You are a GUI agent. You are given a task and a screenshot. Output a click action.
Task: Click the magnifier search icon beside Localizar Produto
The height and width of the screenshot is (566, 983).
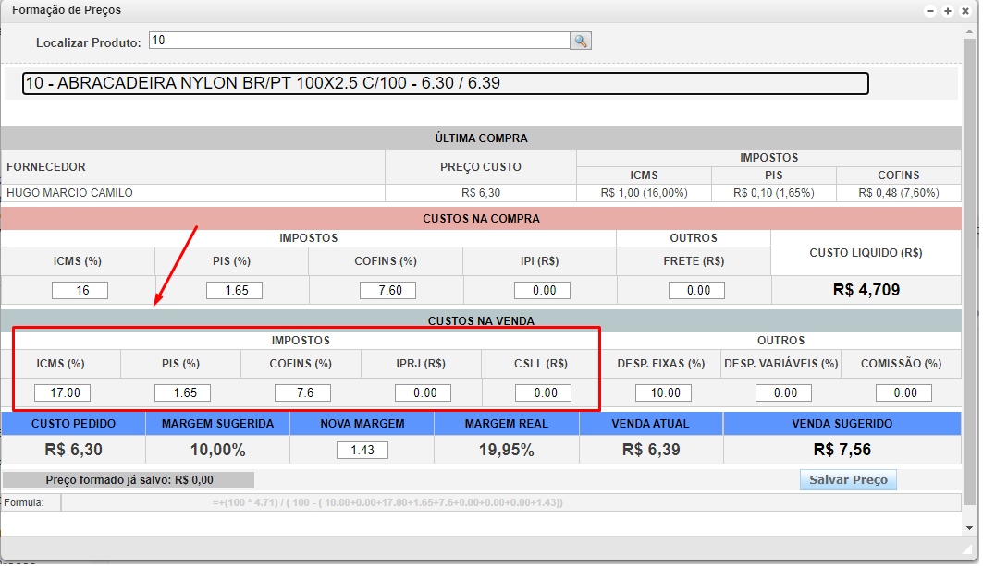point(581,41)
